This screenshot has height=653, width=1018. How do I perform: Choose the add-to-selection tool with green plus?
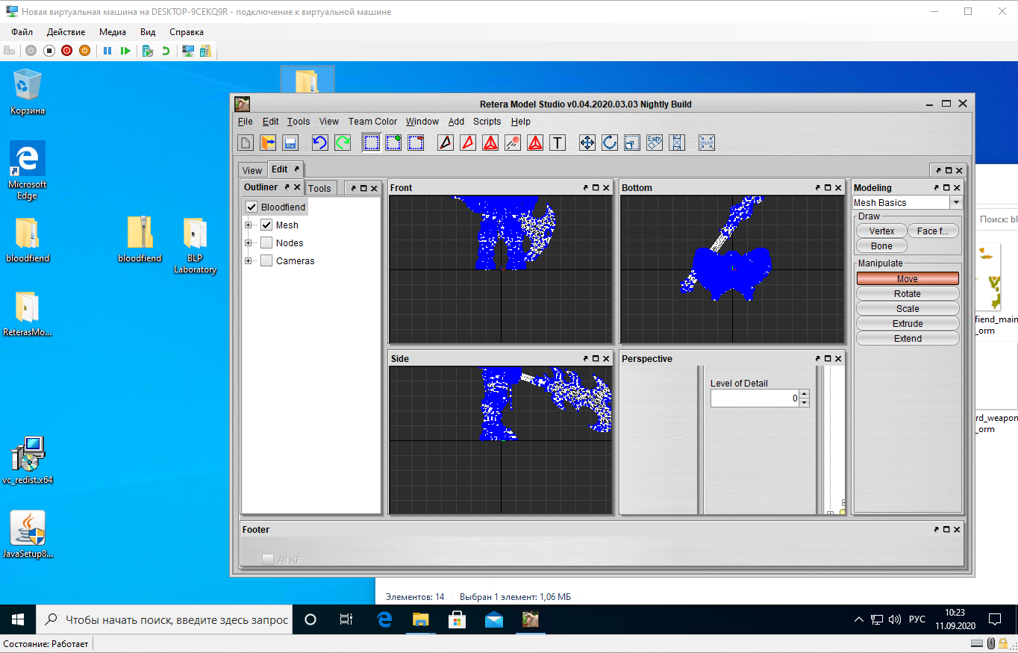click(393, 143)
